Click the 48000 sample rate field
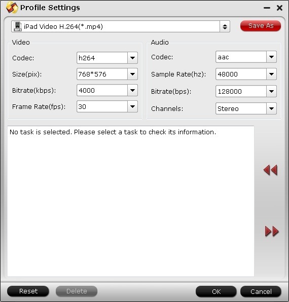289x302 pixels. point(241,74)
